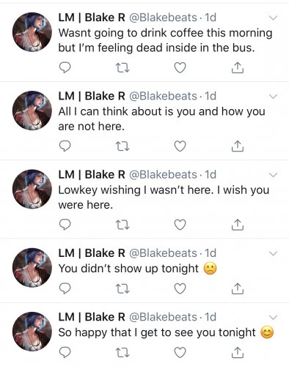Retweet the 'didn't show up tonight' tweet

click(x=122, y=289)
